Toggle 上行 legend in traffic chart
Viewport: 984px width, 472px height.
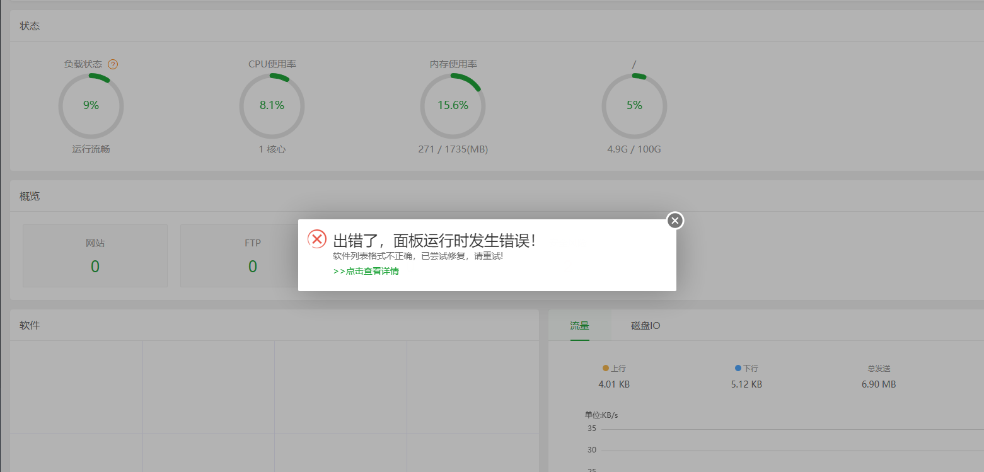(x=614, y=368)
